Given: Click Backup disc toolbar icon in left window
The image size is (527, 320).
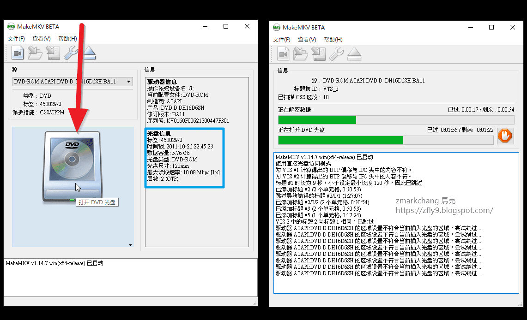Looking at the screenshot, I should point(35,53).
